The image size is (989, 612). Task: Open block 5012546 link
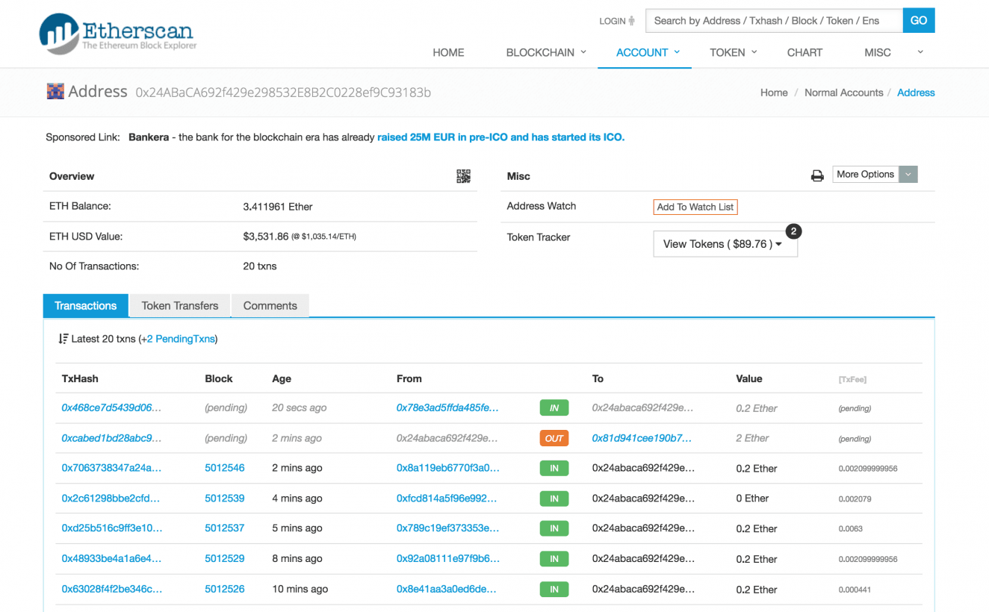click(225, 468)
